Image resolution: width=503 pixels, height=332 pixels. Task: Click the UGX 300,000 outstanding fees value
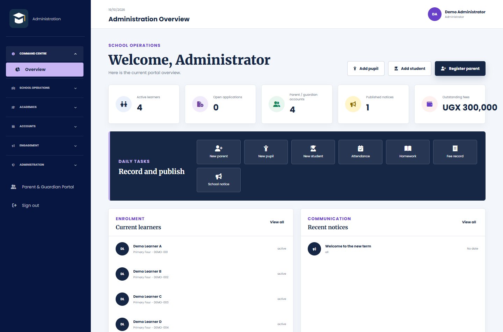pos(470,107)
